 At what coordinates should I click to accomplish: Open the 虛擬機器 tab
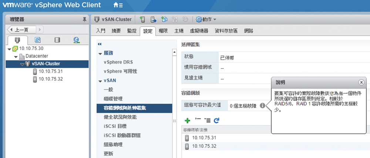tap(199, 31)
